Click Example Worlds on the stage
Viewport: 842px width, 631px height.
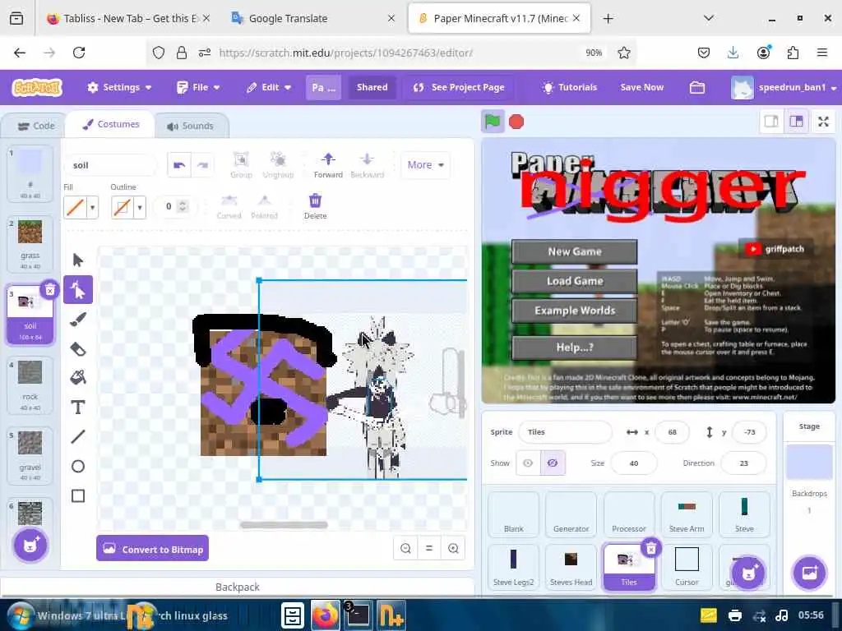pos(574,311)
